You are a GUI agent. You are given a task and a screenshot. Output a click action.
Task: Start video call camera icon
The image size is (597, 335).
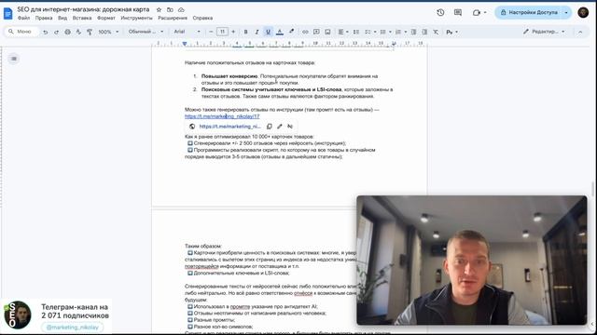(477, 12)
